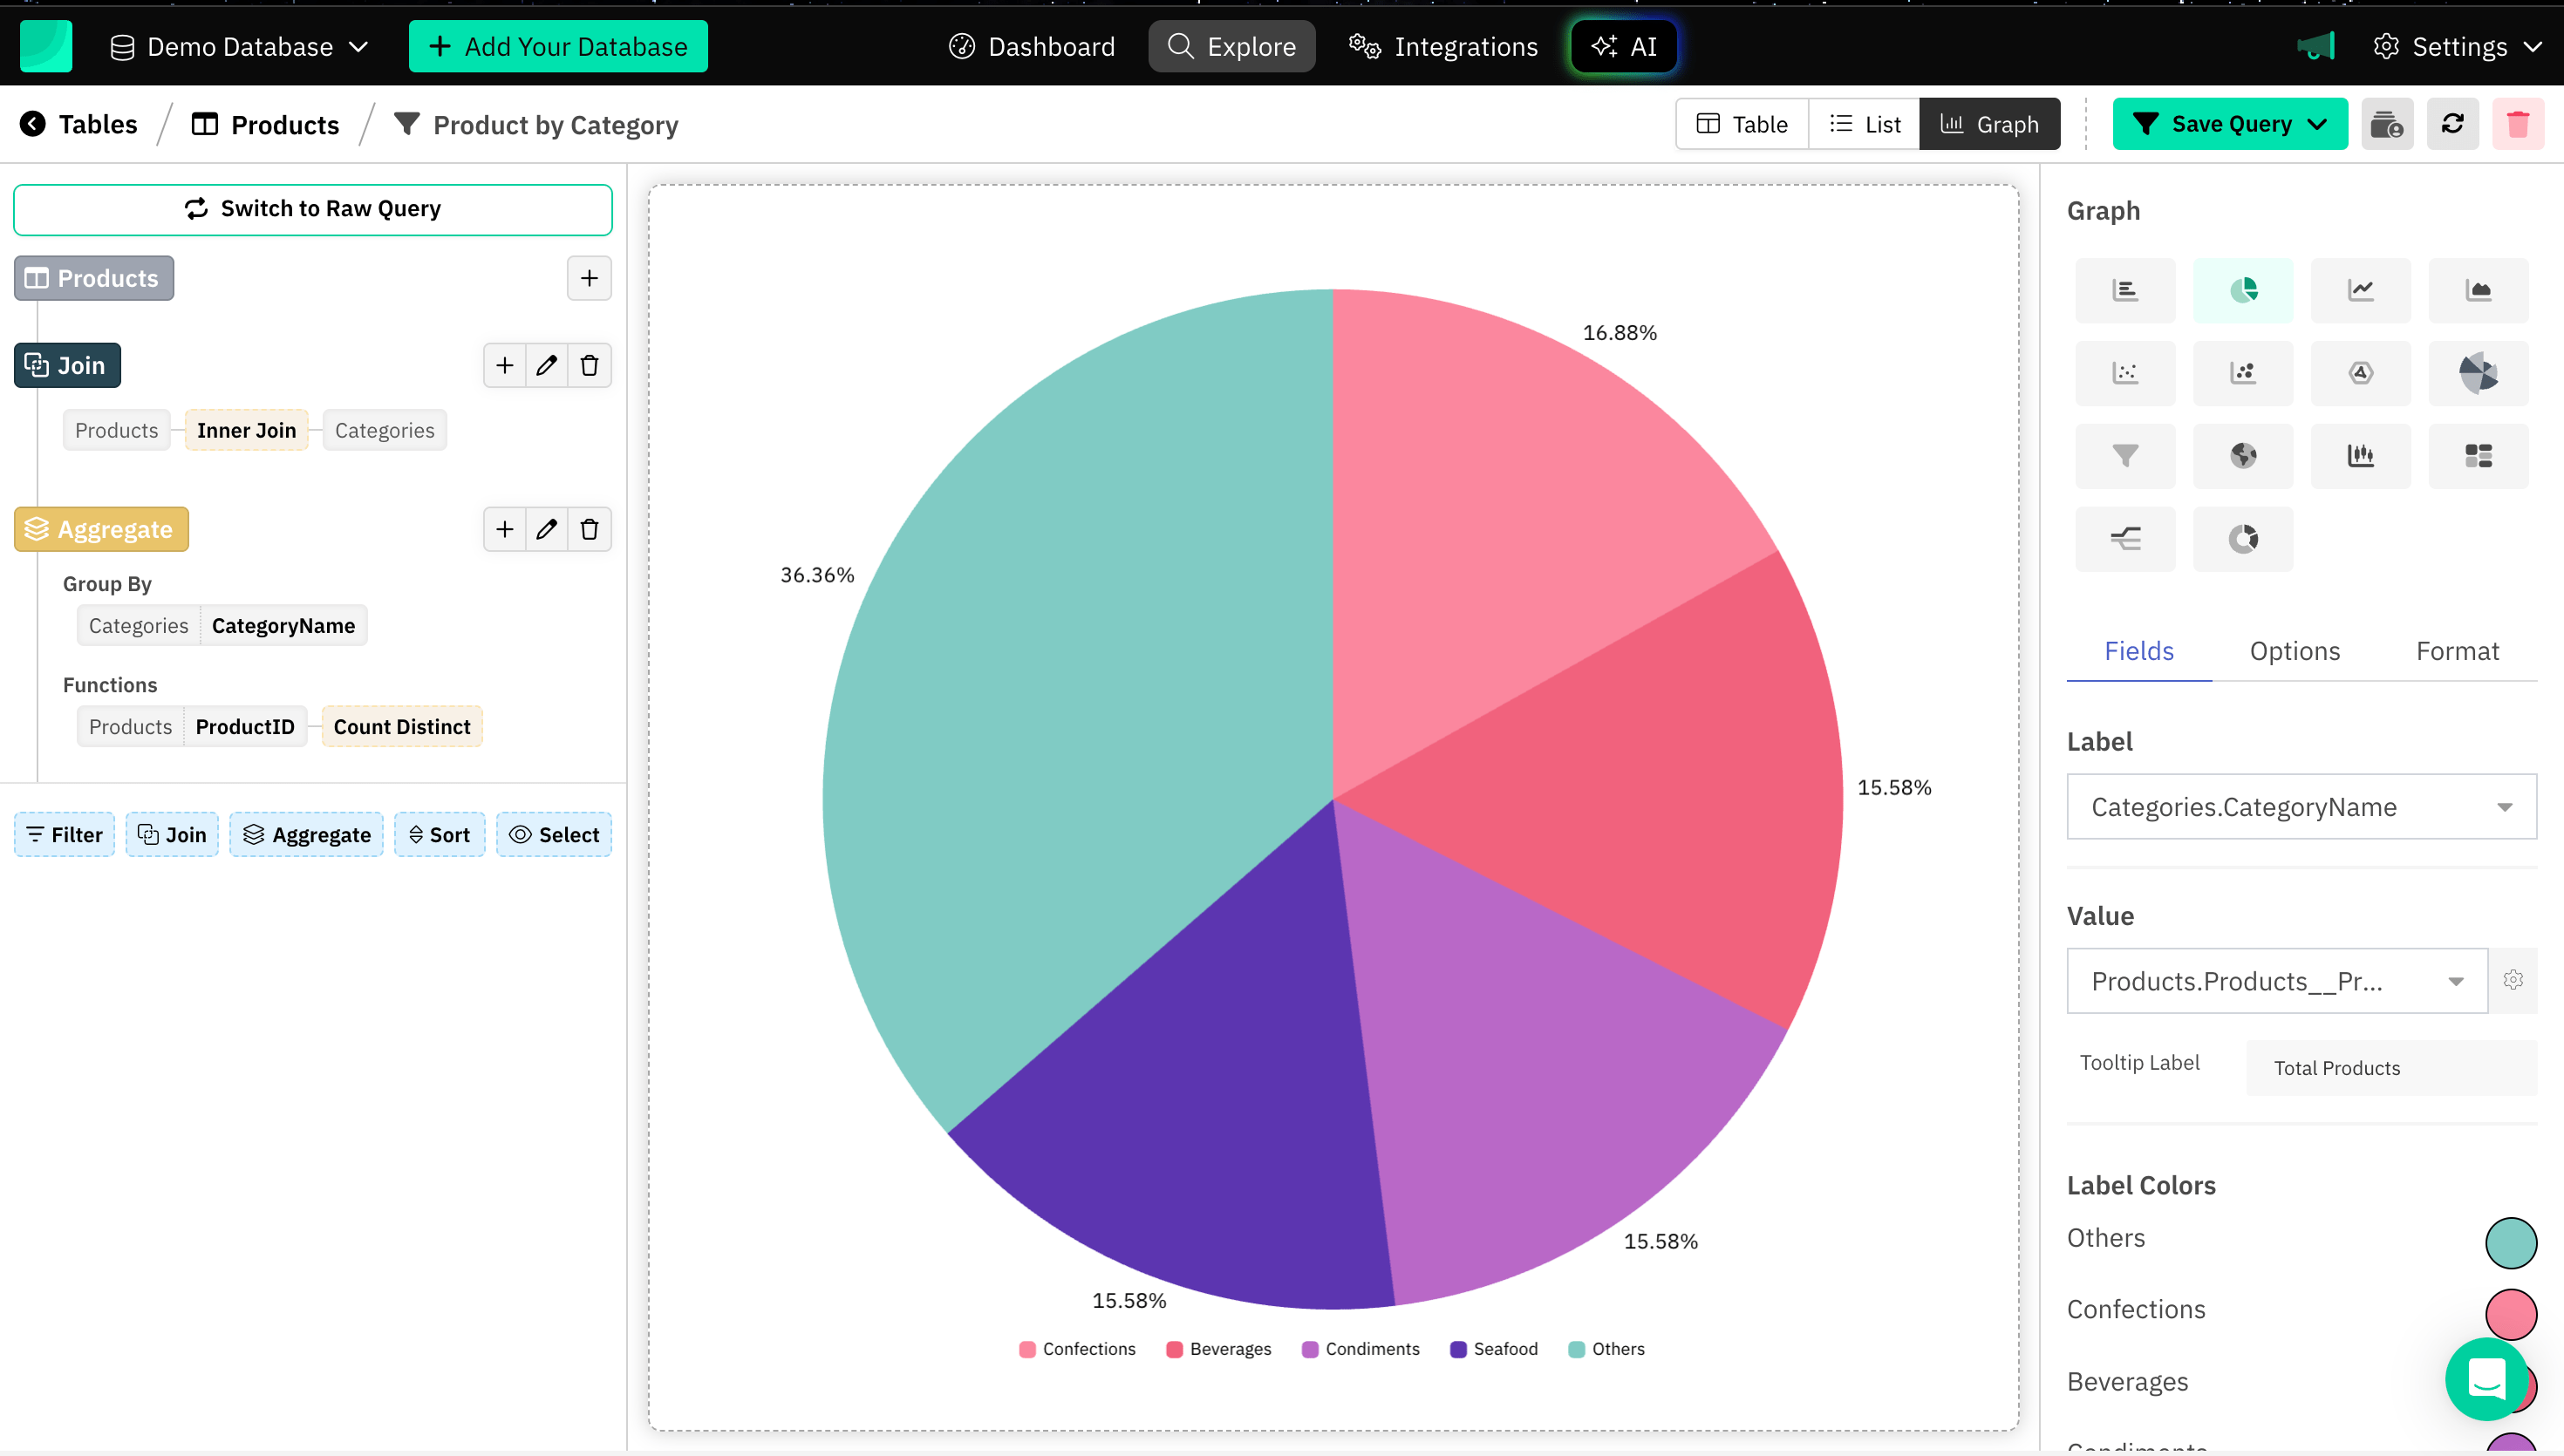Edit the Aggregate step with pencil icon

[x=546, y=529]
